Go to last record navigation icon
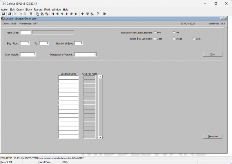The height and width of the screenshot is (164, 232). click(x=76, y=14)
